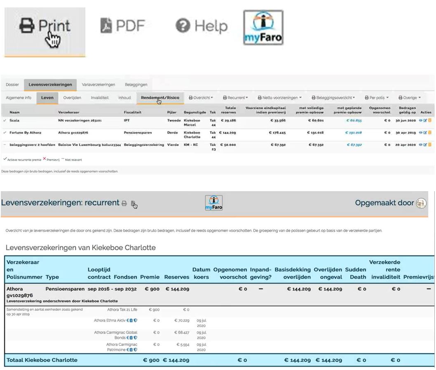Image resolution: width=436 pixels, height=370 pixels.
Task: Open the Algemene info sub-tab
Action: click(19, 98)
